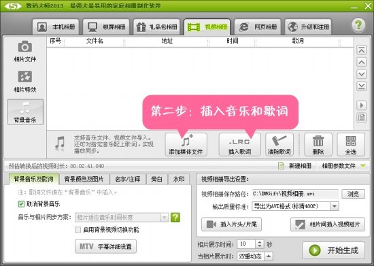Click 新建相册 link
This screenshot has height=266, width=374.
pyautogui.click(x=295, y=166)
